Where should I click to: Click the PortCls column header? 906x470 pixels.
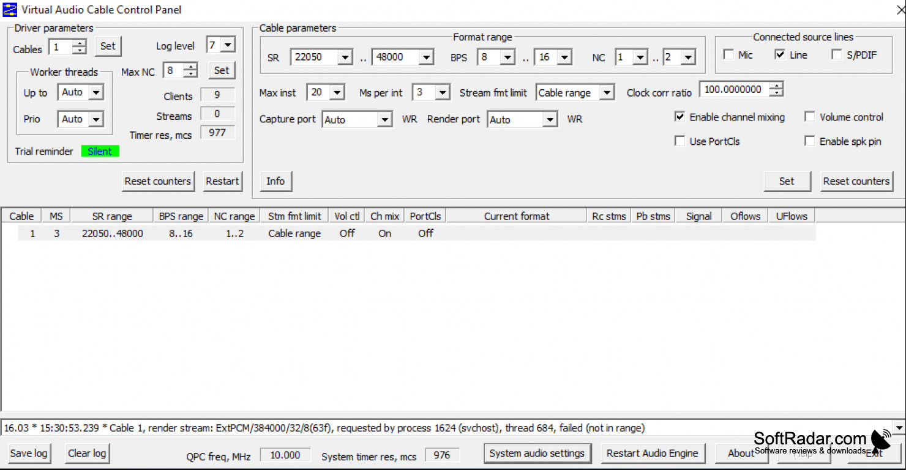[425, 216]
